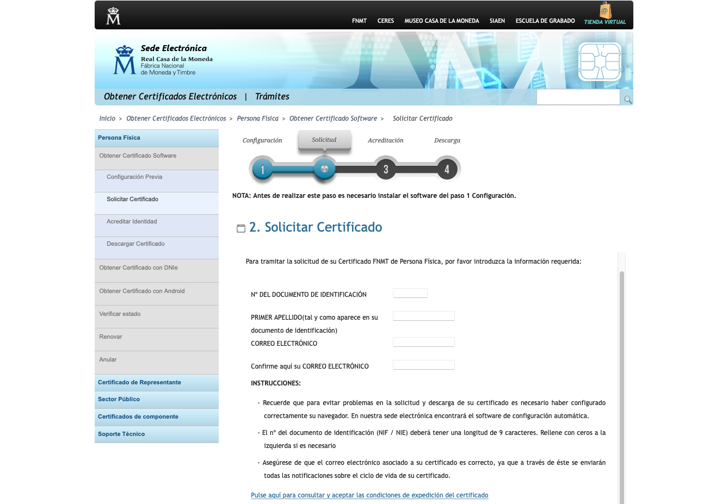The image size is (728, 504).
Task: Open the Trámites menu
Action: 272,96
